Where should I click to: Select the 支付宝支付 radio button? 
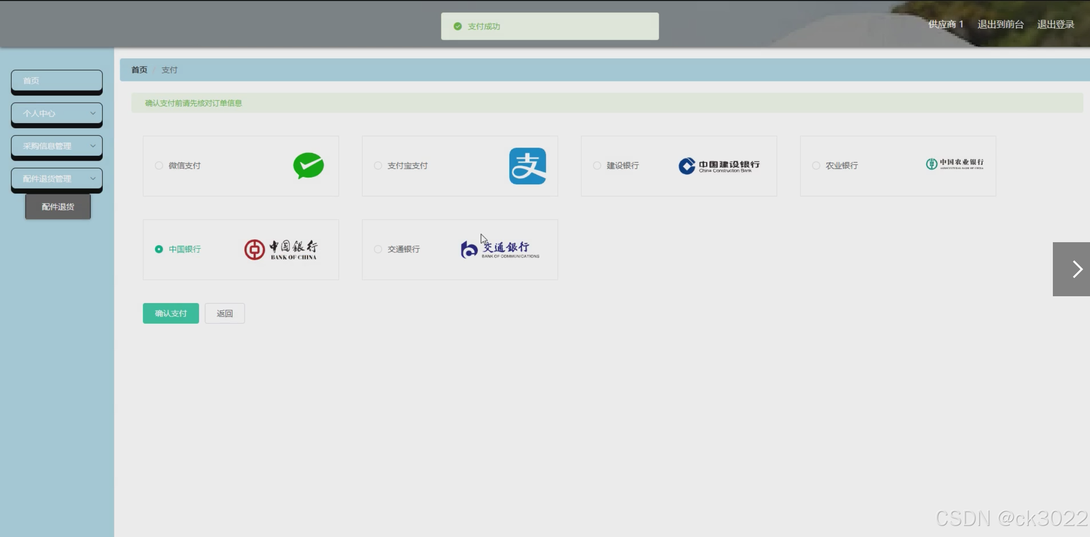pyautogui.click(x=378, y=165)
